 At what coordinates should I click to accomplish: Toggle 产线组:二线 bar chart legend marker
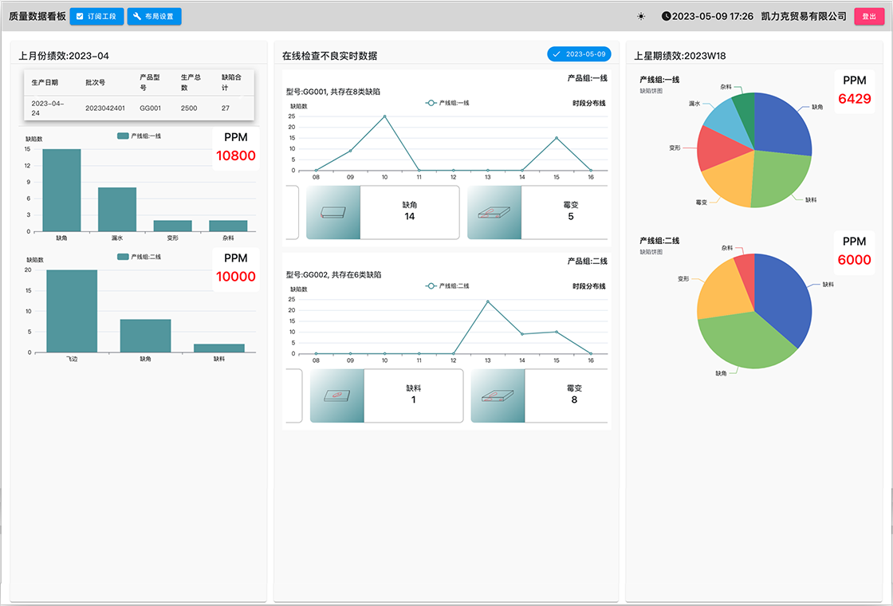tap(123, 257)
